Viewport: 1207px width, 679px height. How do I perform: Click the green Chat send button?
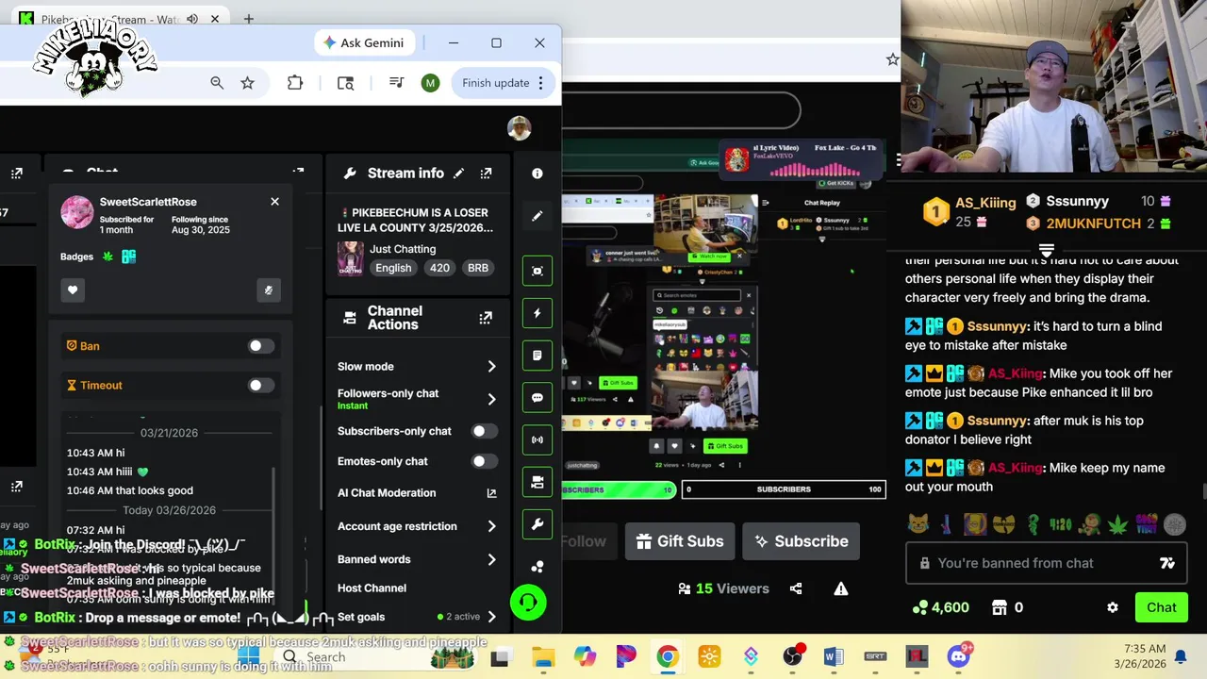[1162, 608]
